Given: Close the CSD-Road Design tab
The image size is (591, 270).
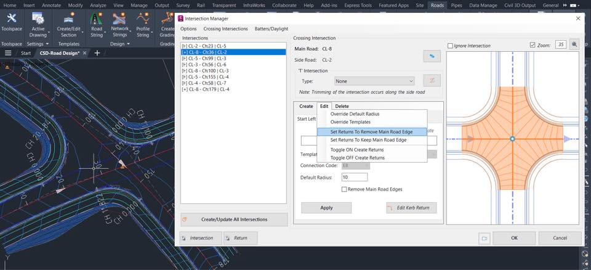Looking at the screenshot, I should tap(85, 53).
